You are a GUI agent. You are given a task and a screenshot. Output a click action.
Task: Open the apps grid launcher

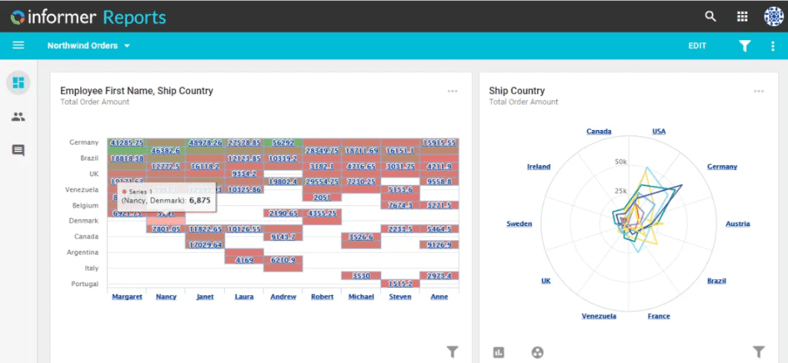[x=742, y=16]
